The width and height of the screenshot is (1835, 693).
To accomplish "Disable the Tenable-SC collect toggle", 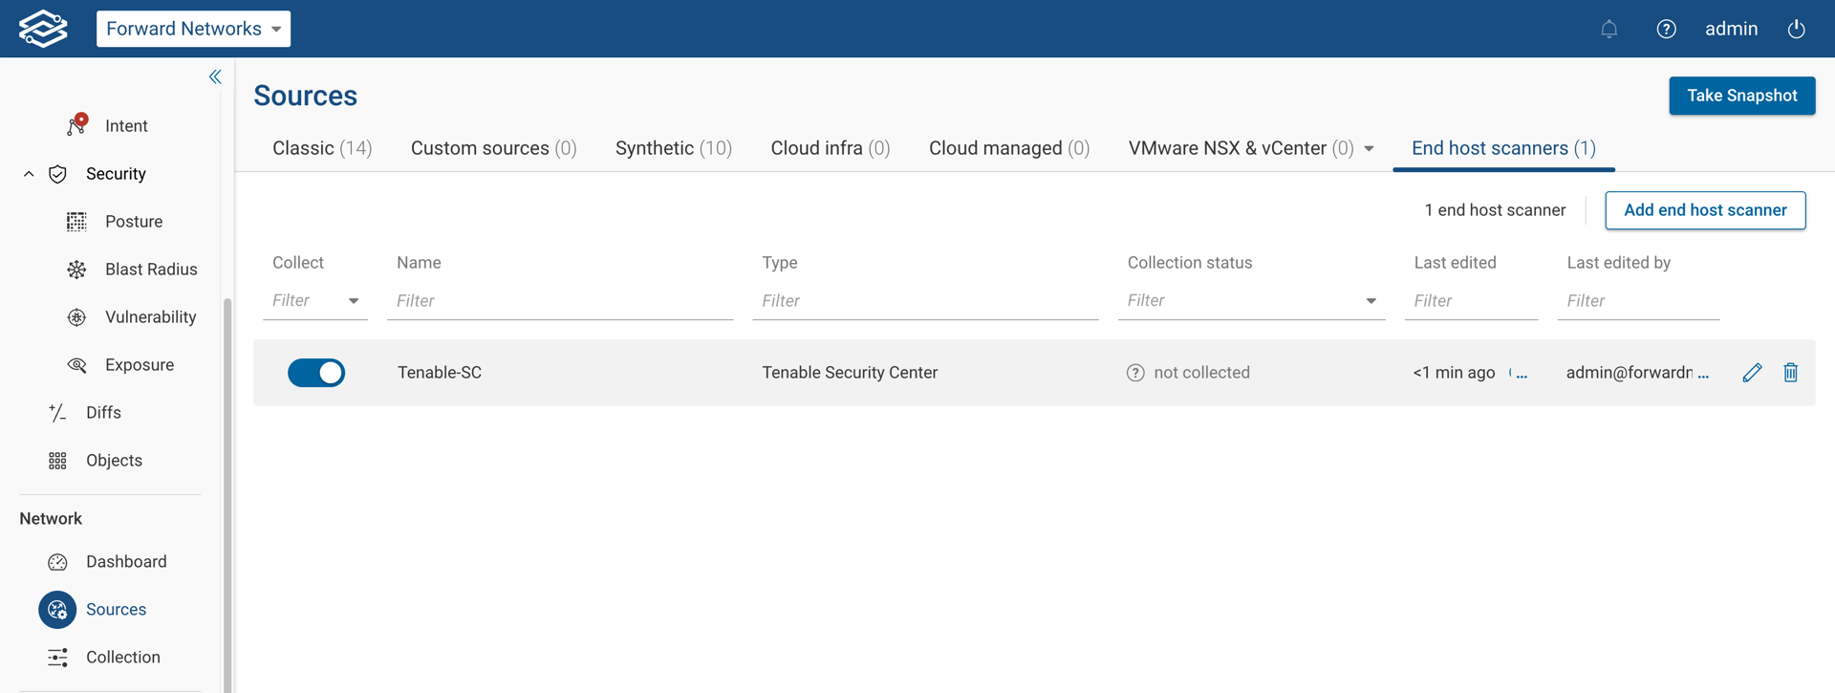I will click(x=316, y=373).
